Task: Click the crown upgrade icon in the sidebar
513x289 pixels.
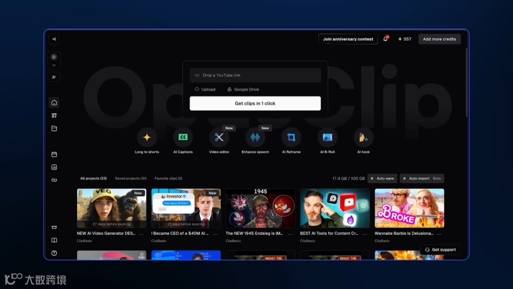Action: click(54, 227)
